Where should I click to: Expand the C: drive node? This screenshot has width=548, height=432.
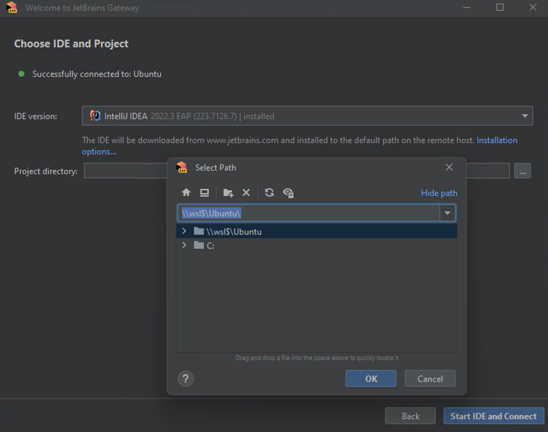184,245
